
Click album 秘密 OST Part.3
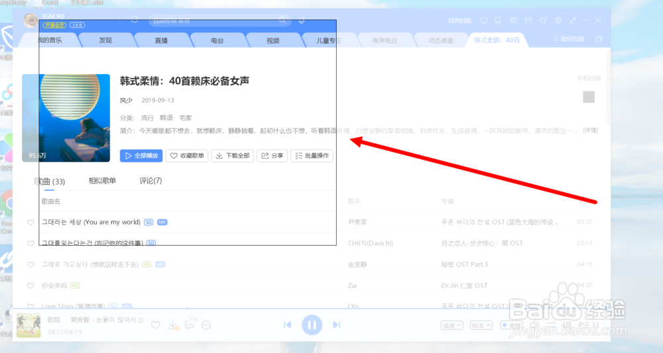pos(464,264)
